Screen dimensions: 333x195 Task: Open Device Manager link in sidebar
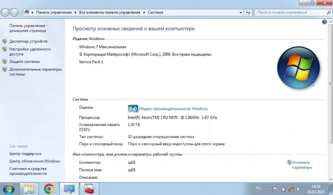pos(28,42)
